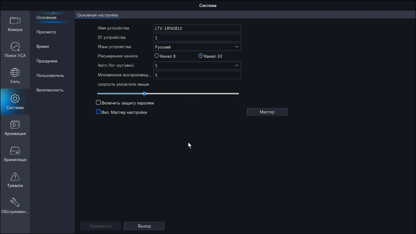Click the Имя устройства input field
This screenshot has width=416, height=234.
(x=197, y=28)
